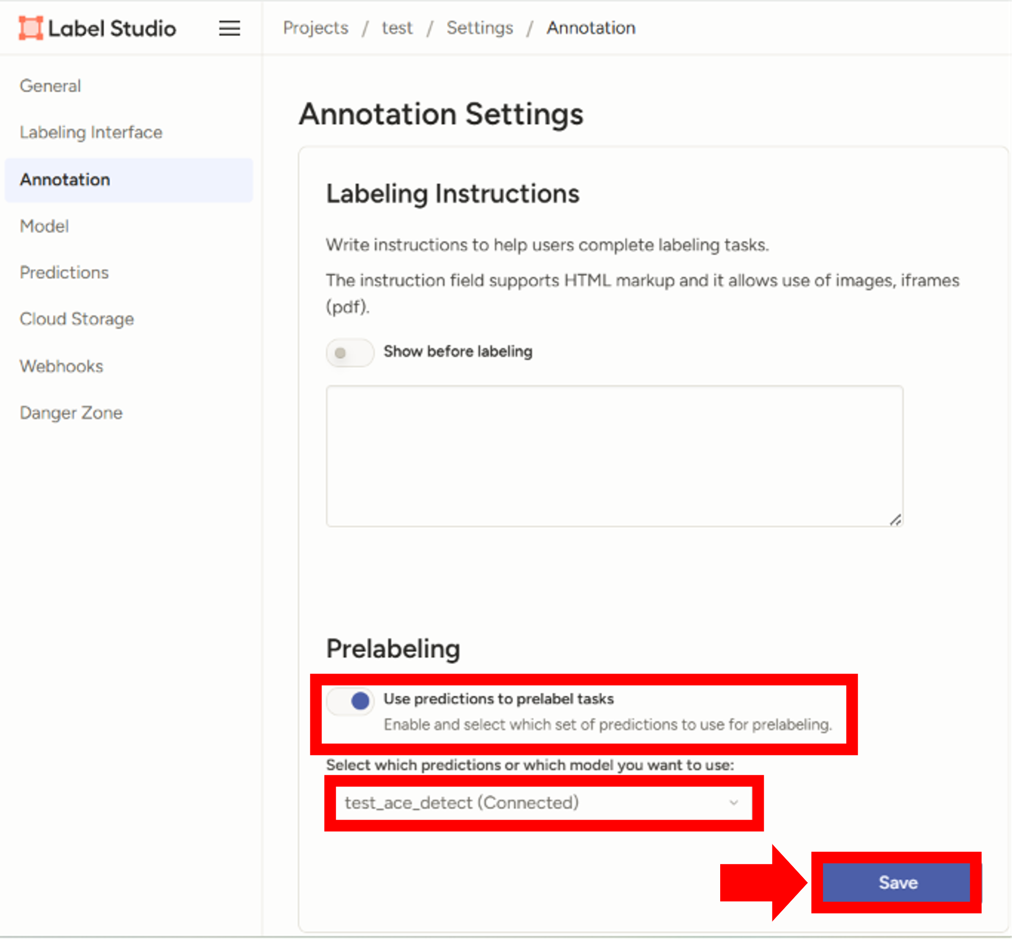Click the 'Annotation Settings' heading
The height and width of the screenshot is (939, 1012).
point(441,114)
